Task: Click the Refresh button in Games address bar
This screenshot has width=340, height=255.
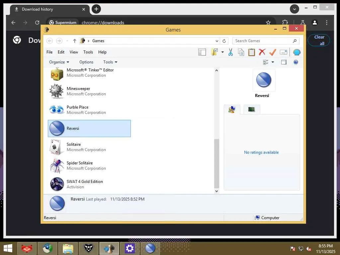Action: (x=224, y=41)
